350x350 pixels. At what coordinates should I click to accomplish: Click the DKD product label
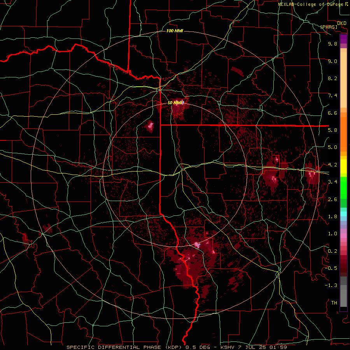[x=341, y=23]
